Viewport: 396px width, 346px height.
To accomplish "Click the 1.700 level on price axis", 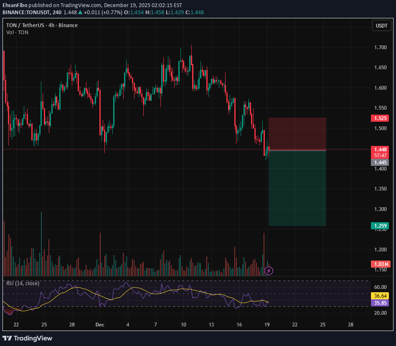I will (380, 48).
